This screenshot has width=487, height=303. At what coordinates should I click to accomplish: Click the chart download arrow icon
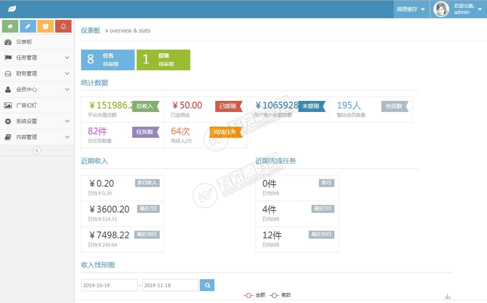(448, 297)
